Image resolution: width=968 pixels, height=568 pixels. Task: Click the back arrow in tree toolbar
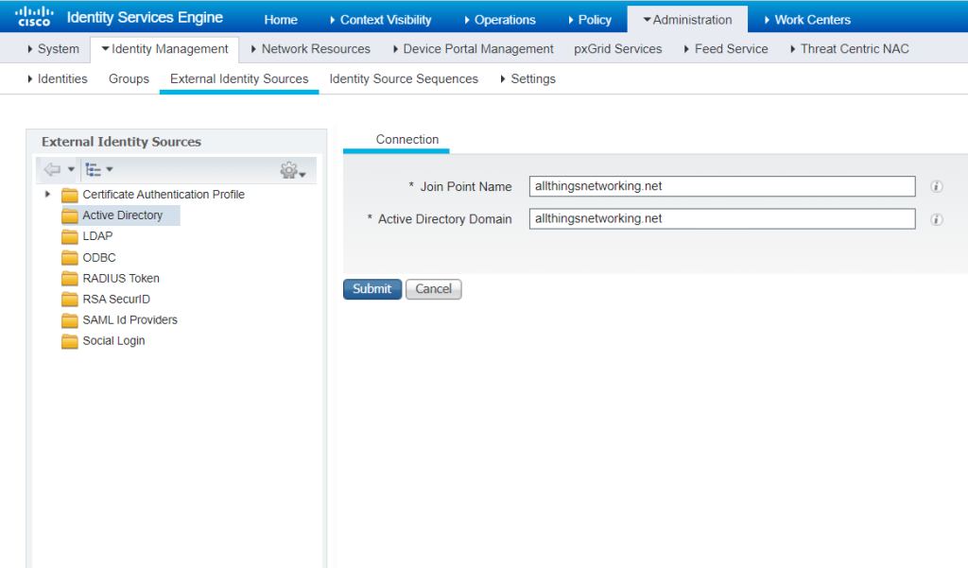coord(53,169)
